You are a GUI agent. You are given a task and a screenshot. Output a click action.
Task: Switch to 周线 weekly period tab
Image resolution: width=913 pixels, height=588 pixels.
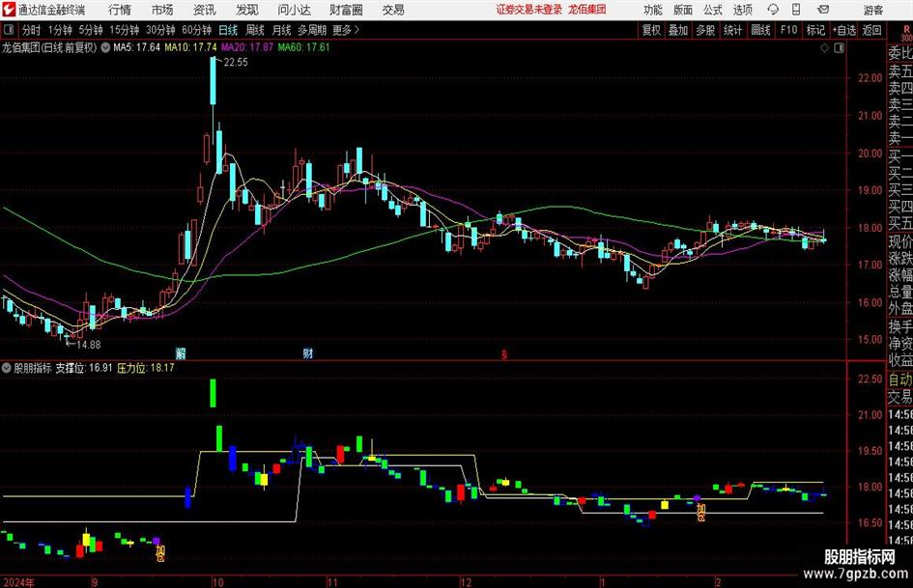tap(254, 30)
